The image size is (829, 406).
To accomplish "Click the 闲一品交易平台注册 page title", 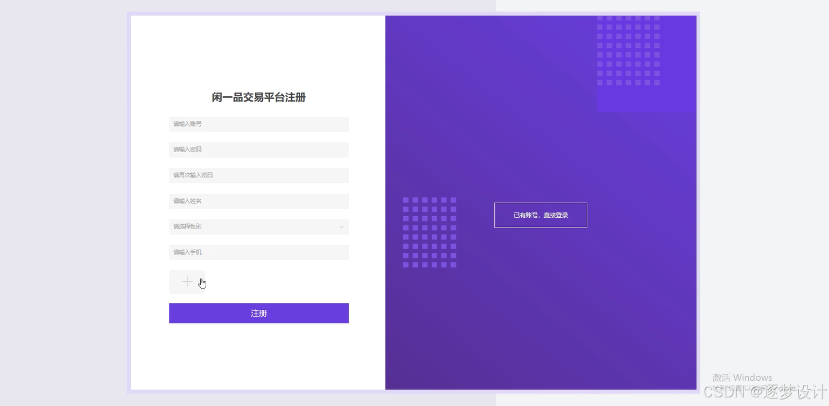I will 258,97.
